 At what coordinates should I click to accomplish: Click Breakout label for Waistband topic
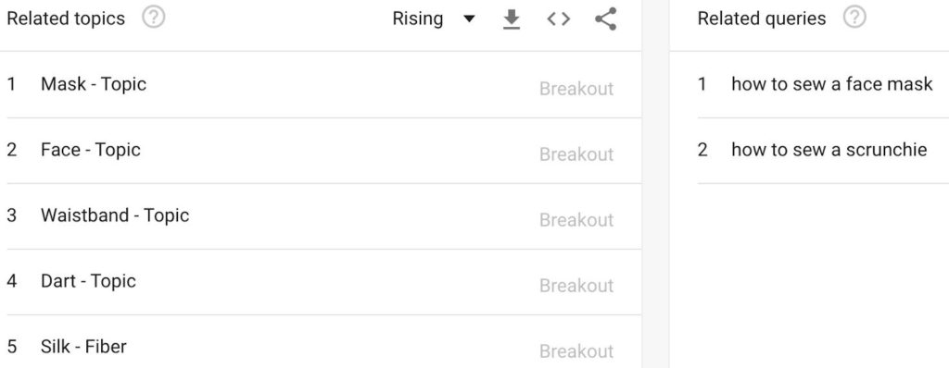point(576,220)
